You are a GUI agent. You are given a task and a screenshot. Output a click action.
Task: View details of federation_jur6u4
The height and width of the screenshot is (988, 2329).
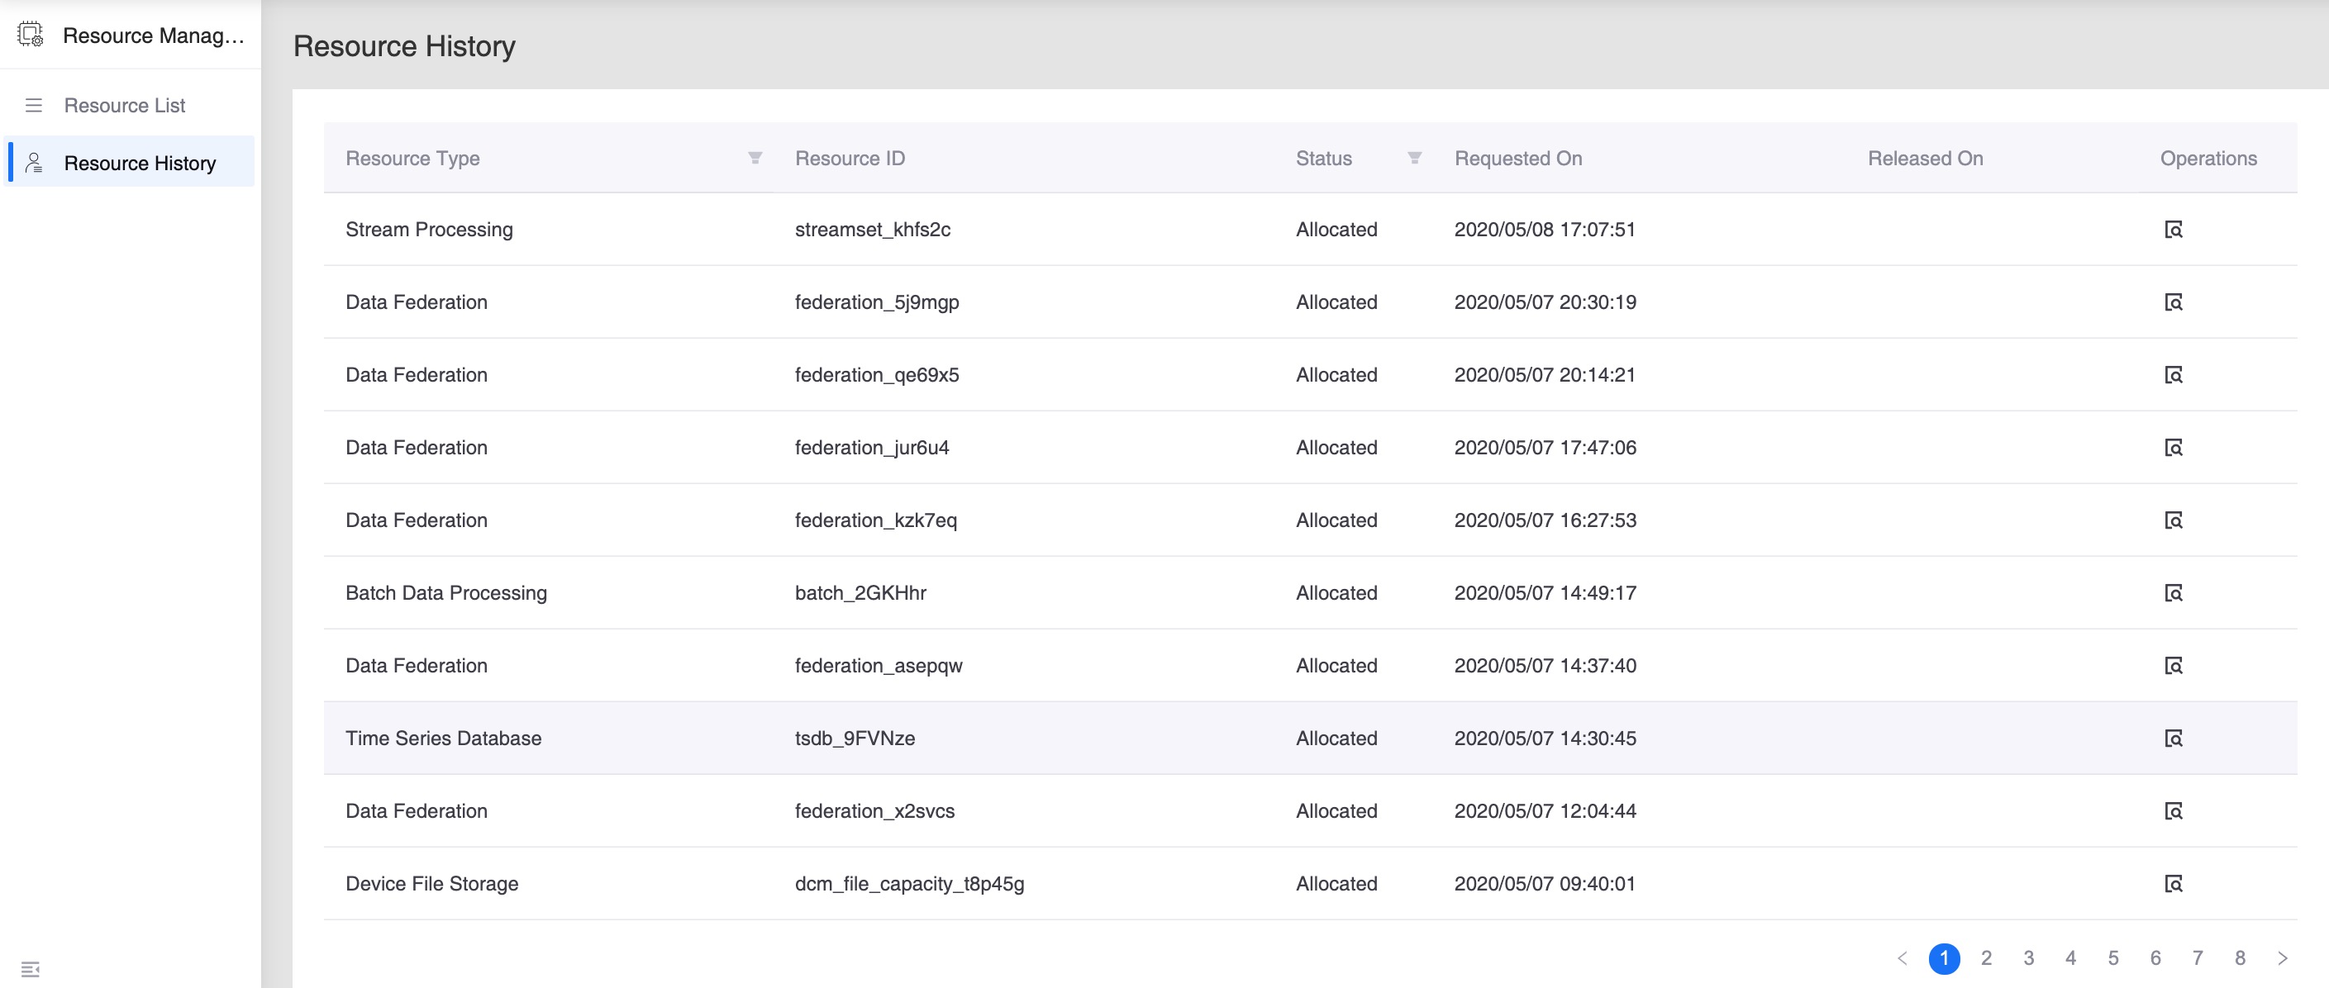2174,448
